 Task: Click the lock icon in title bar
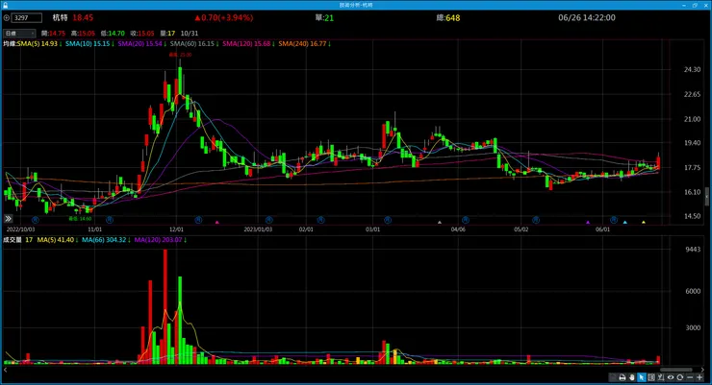[x=5, y=5]
